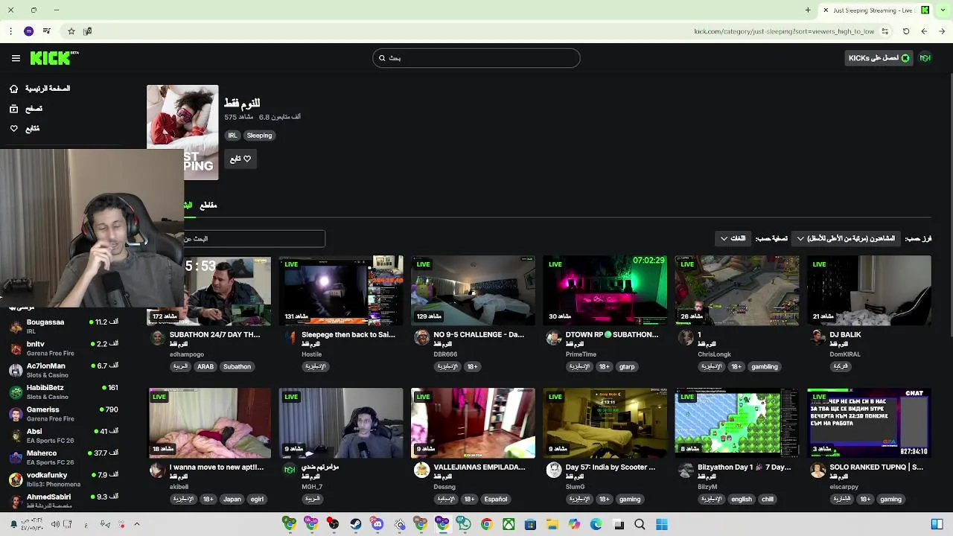
Task: Select the Español tag chip
Action: (x=496, y=500)
